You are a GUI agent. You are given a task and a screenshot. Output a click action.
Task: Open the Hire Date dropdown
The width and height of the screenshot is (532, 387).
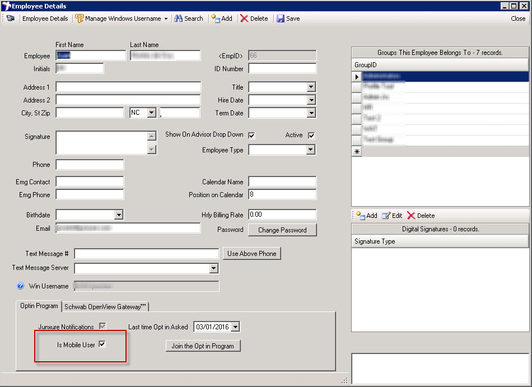point(311,100)
